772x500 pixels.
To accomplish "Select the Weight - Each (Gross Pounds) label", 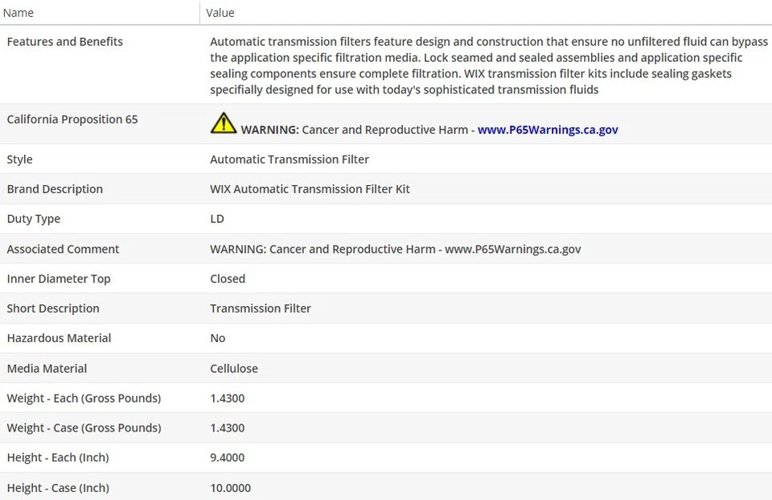I will (84, 398).
